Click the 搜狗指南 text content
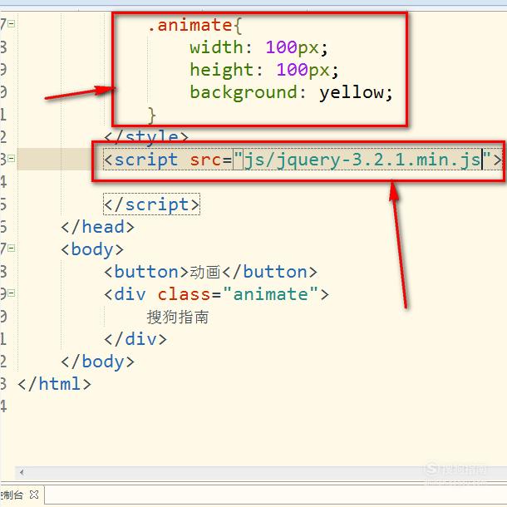The image size is (507, 507). click(x=178, y=317)
